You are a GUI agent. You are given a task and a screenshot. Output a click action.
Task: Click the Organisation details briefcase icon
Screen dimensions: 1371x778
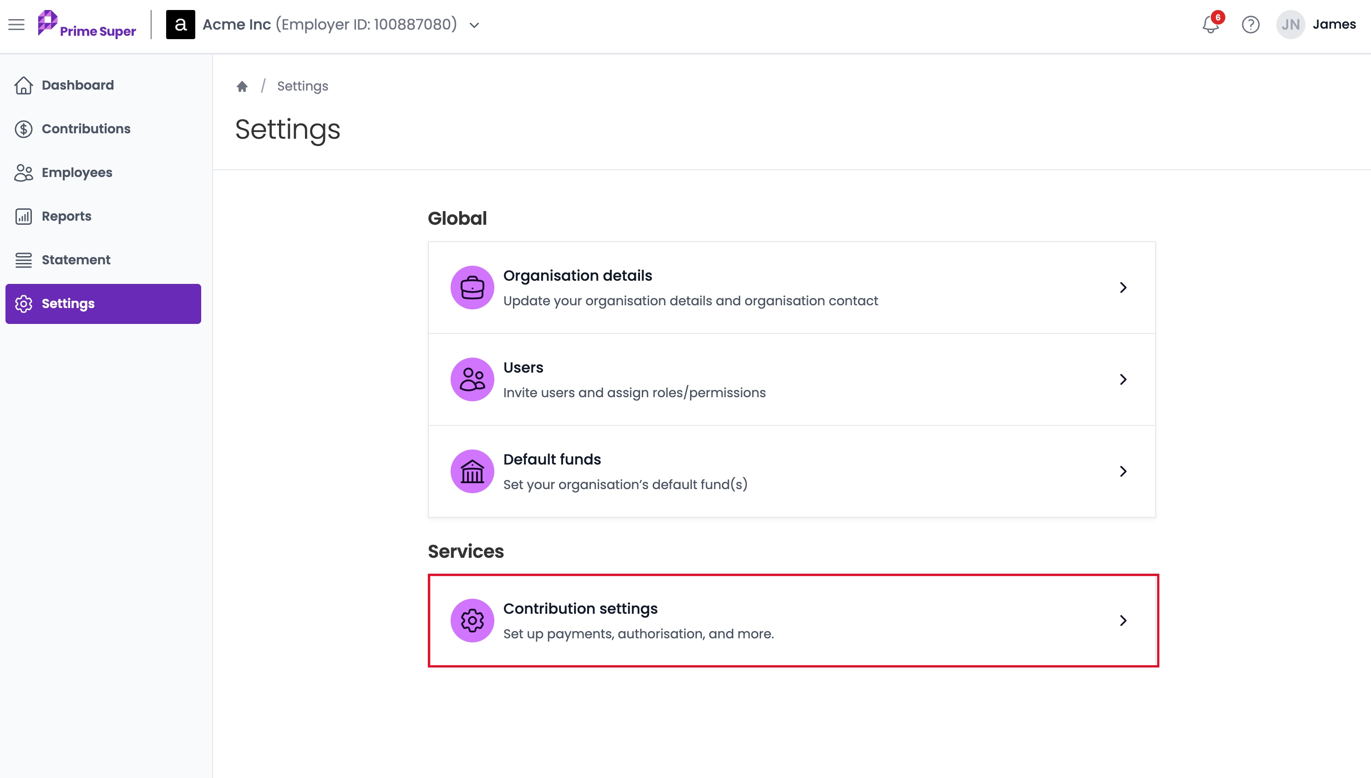pos(472,288)
